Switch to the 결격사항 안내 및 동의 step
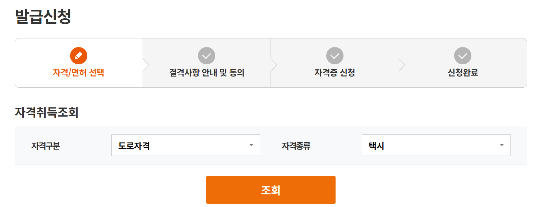The image size is (540, 207). 207,73
